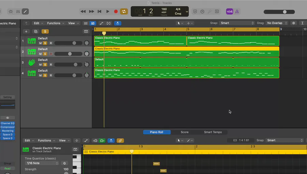Click the Rewind button
This screenshot has width=307, height=174.
(x=83, y=12)
